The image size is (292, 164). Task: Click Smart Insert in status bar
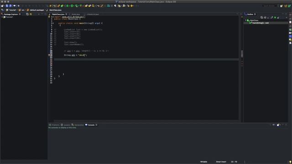pyautogui.click(x=221, y=162)
